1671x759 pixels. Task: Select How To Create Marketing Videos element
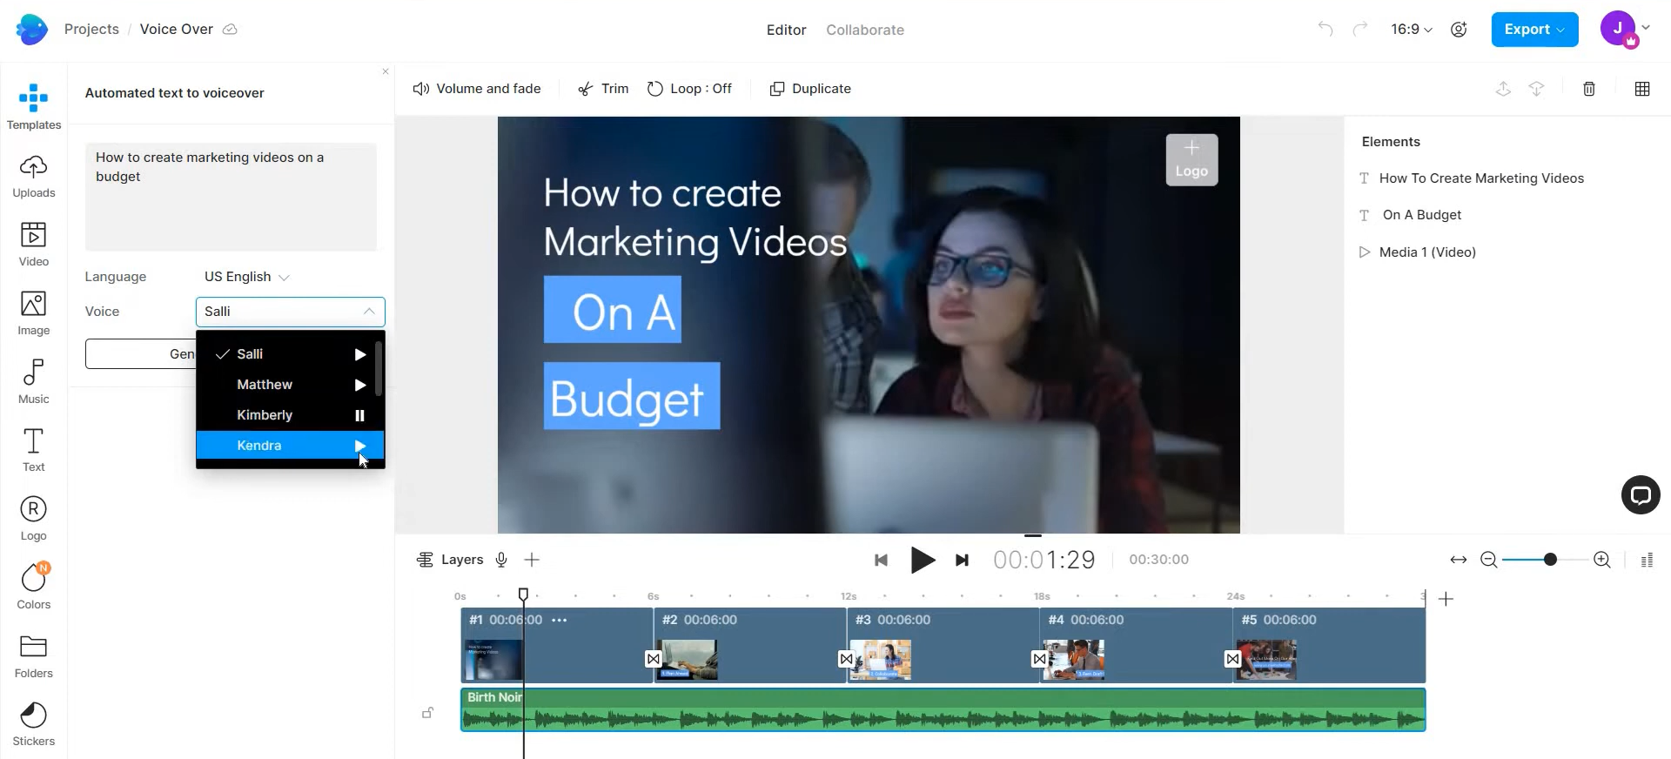pos(1472,178)
